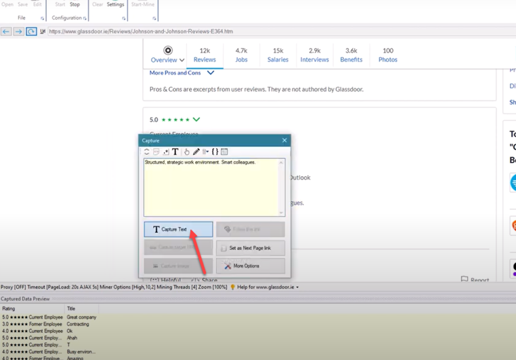
Task: Switch to the Salaries tab
Action: coord(278,55)
